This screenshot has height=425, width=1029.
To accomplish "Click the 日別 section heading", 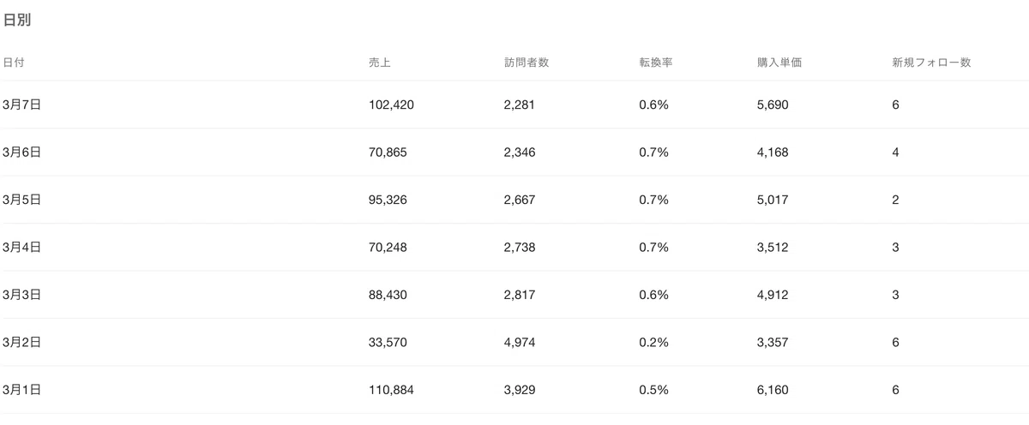I will click(x=17, y=21).
